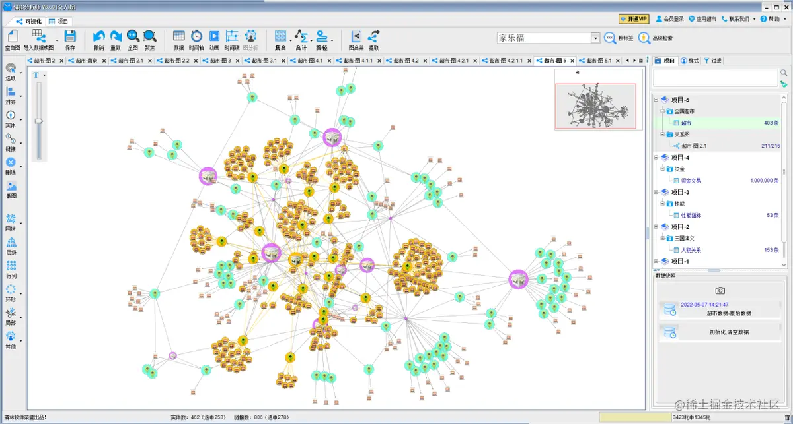793x424 pixels.
Task: Click the 其他 other layouts icon
Action: point(11,336)
